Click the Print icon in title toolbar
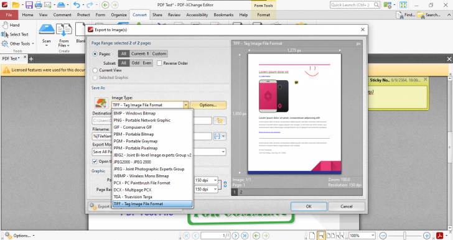 [39, 4]
